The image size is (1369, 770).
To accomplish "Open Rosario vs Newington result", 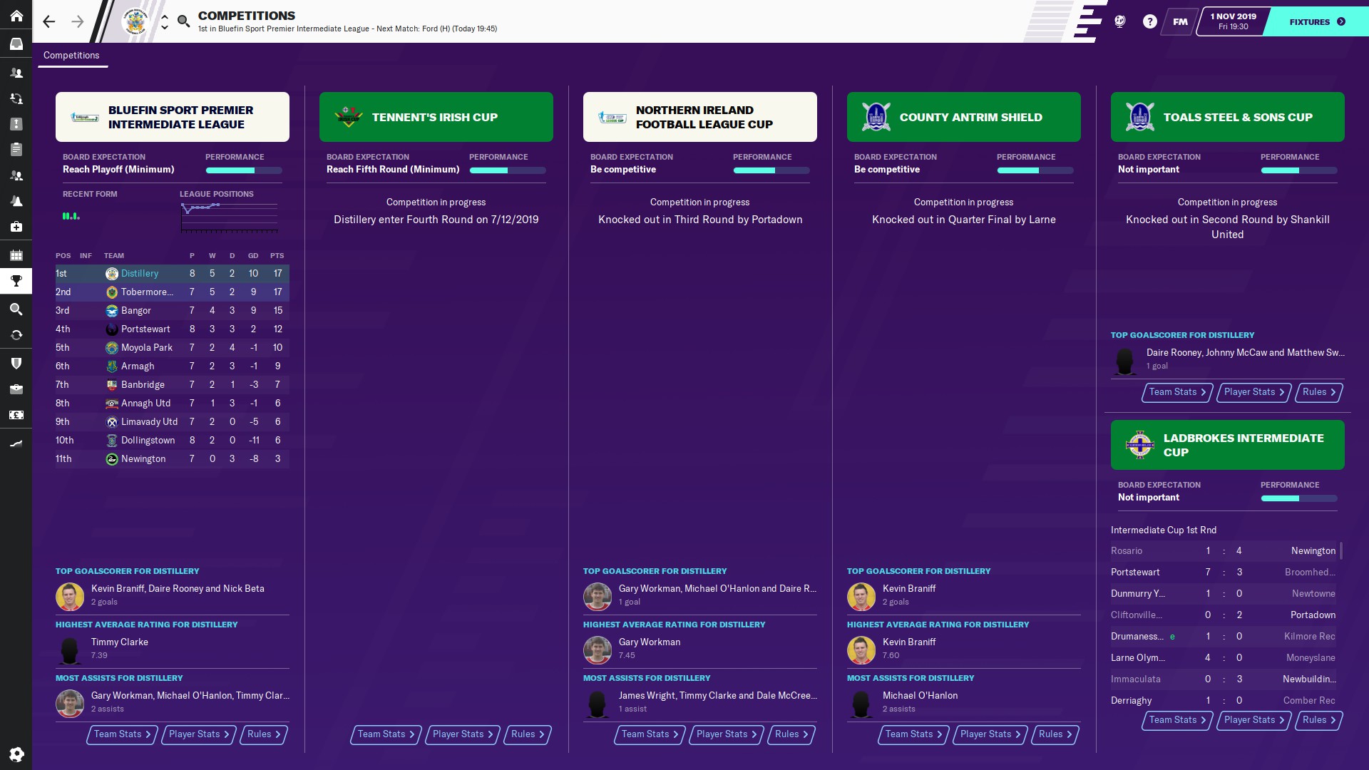I will click(1224, 551).
